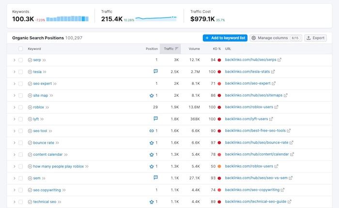This screenshot has width=339, height=208.
Task: Click the gear icon in Manage columns
Action: (254, 38)
